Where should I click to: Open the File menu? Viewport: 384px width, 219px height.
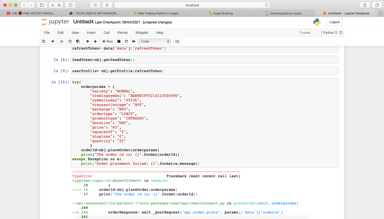pos(47,32)
